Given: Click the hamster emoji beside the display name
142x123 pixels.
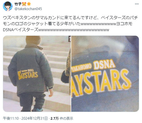Looking at the screenshot, I should (x=24, y=4).
